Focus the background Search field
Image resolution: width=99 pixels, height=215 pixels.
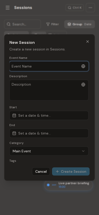coord(23,24)
